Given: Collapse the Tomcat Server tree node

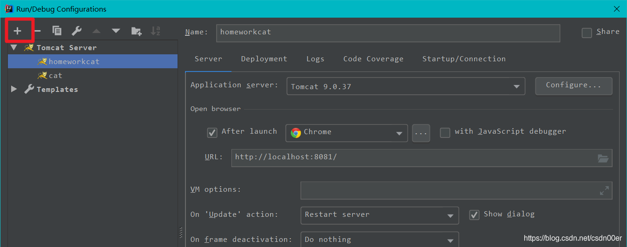Looking at the screenshot, I should (14, 47).
